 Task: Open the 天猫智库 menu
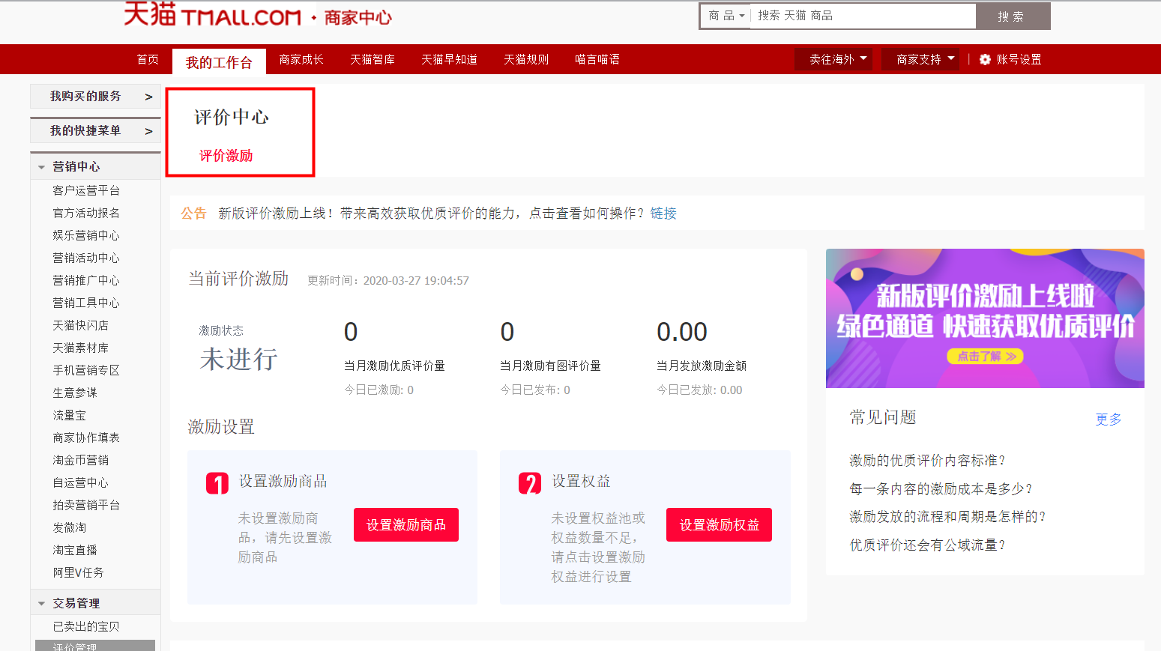coord(373,59)
